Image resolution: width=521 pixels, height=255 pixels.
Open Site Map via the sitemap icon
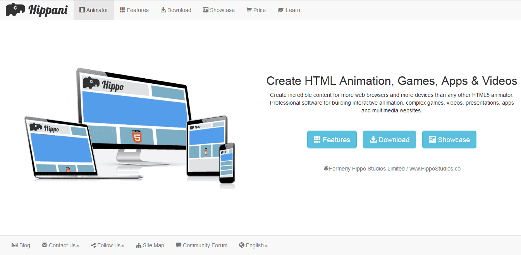[x=139, y=245]
